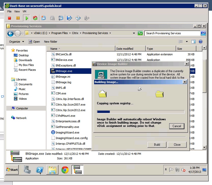Open Windows Explorer taskbar icon
The image size is (212, 185).
click(52, 170)
